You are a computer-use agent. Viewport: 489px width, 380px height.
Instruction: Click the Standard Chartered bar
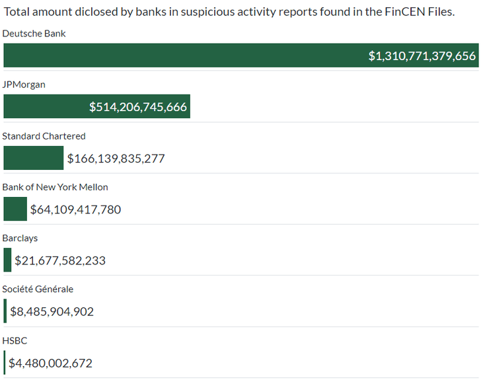[x=33, y=158]
